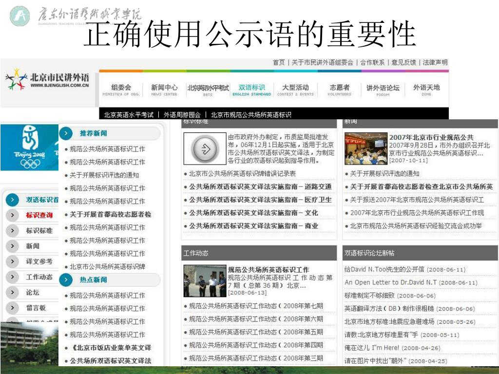This screenshot has height=374, width=499.
Task: Open the 意见反馈 top link
Action: [x=403, y=62]
